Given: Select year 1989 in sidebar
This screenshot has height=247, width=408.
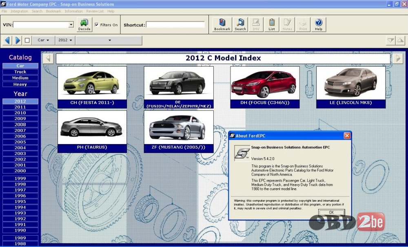Looking at the screenshot, I should tap(20, 238).
